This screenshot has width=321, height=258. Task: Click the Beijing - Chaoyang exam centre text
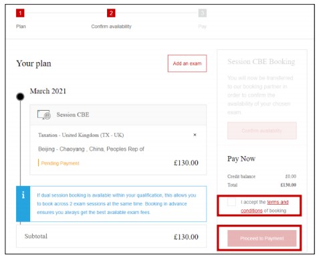(x=91, y=149)
